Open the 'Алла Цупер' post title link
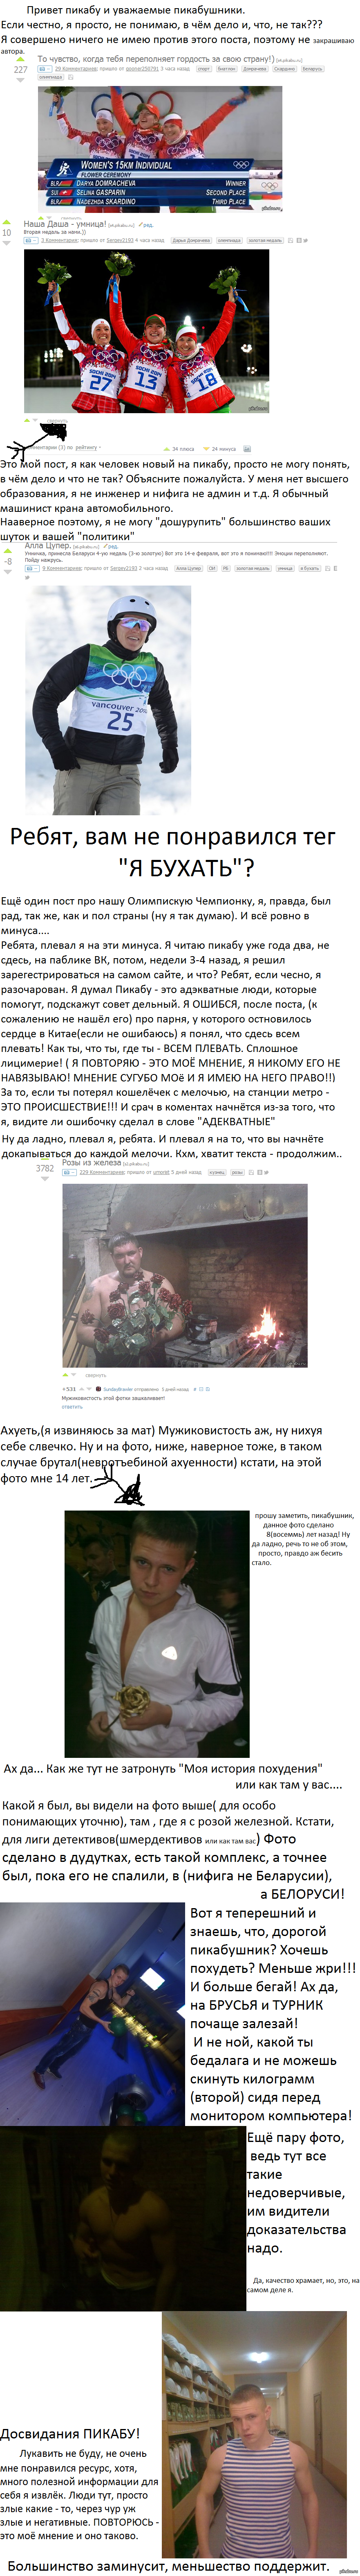This screenshot has width=360, height=2576. (48, 546)
